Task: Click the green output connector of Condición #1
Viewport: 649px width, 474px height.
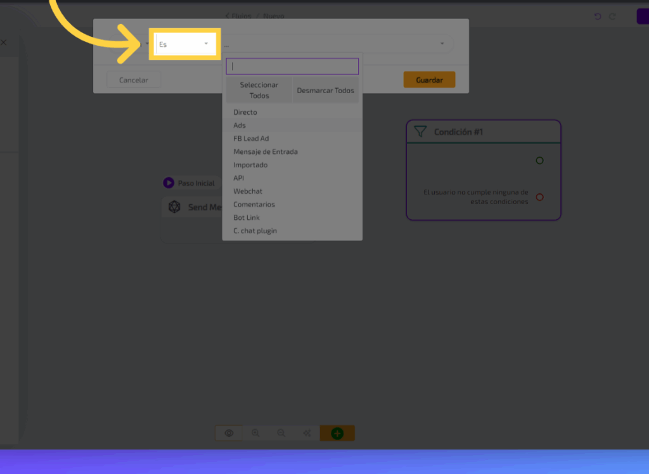Action: [539, 160]
